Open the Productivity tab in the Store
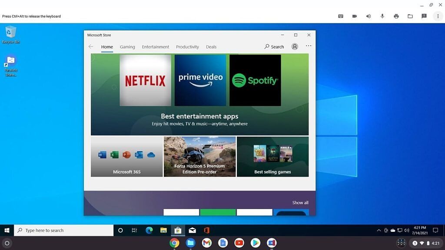Screen dimensions: 445x250 coord(187,46)
